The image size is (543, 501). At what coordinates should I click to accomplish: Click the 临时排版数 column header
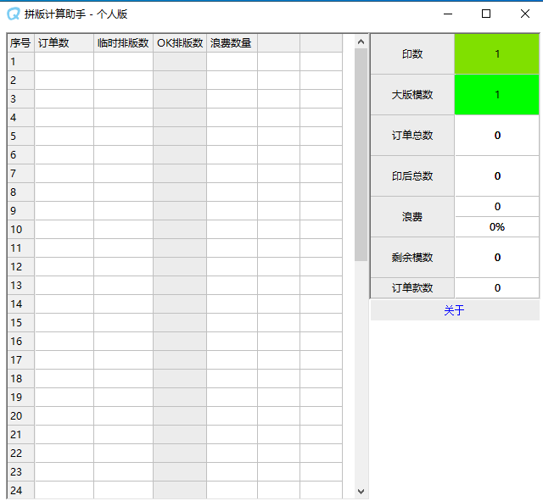[123, 43]
